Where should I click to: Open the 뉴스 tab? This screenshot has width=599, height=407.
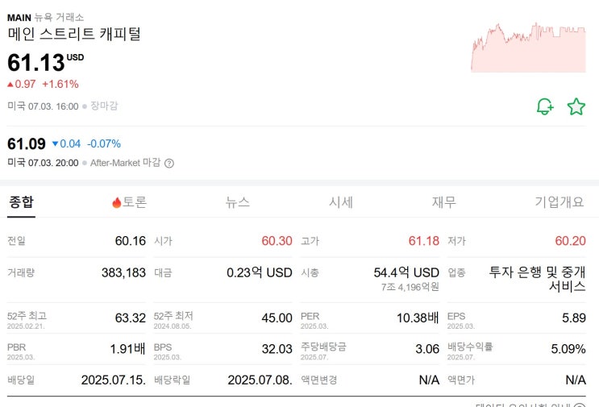coord(238,202)
